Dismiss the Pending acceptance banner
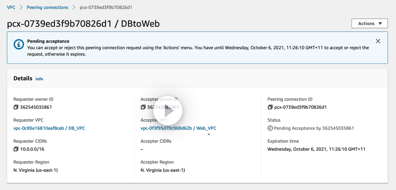This screenshot has width=396, height=190. [378, 41]
